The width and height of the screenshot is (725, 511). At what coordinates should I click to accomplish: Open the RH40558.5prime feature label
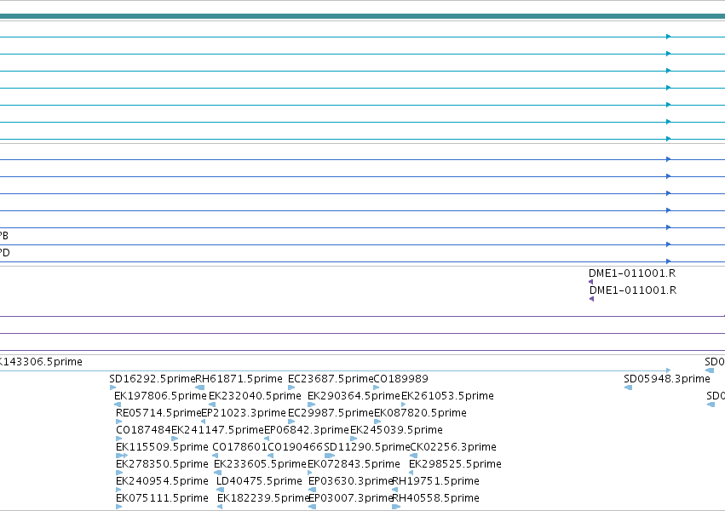(x=435, y=498)
